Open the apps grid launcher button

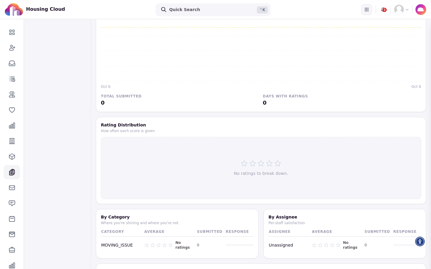pyautogui.click(x=367, y=10)
